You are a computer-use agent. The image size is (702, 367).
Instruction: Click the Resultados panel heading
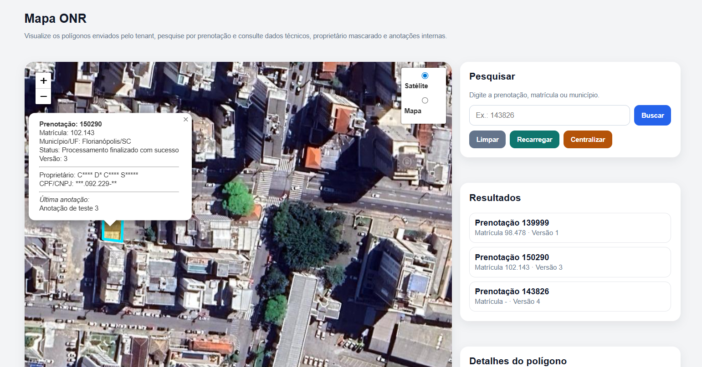[x=495, y=198]
